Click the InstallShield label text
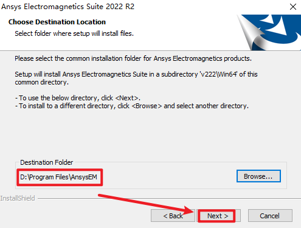The width and height of the screenshot is (301, 228). click(18, 198)
